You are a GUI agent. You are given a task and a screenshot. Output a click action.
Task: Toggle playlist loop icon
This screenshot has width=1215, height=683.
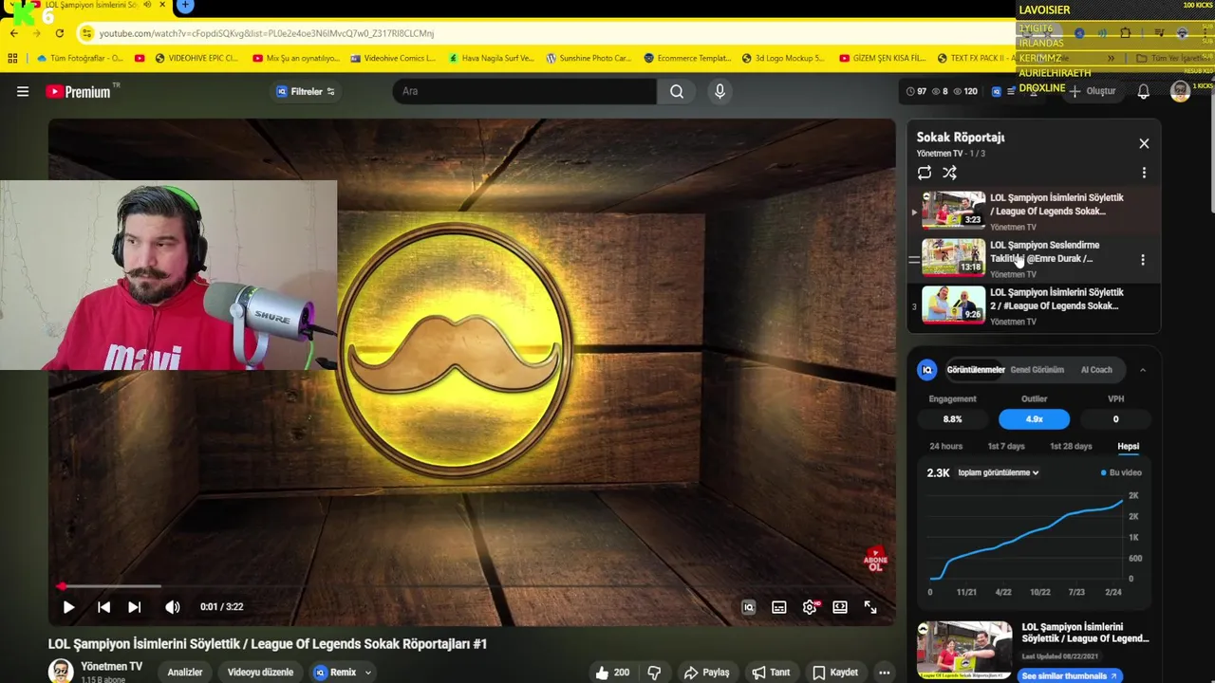925,173
